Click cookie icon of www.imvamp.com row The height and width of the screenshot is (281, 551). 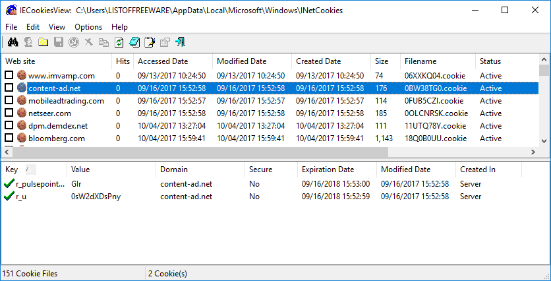[x=22, y=75]
